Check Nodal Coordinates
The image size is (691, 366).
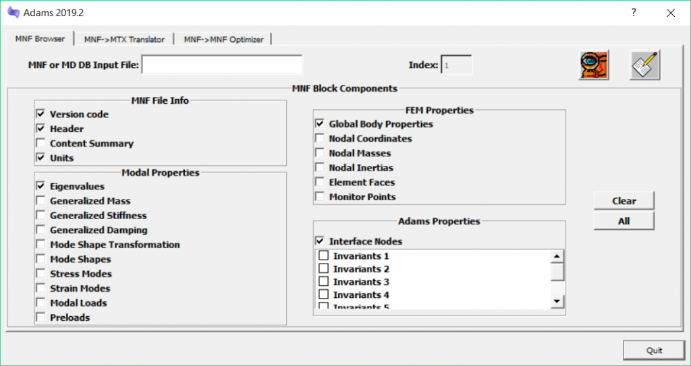(319, 139)
